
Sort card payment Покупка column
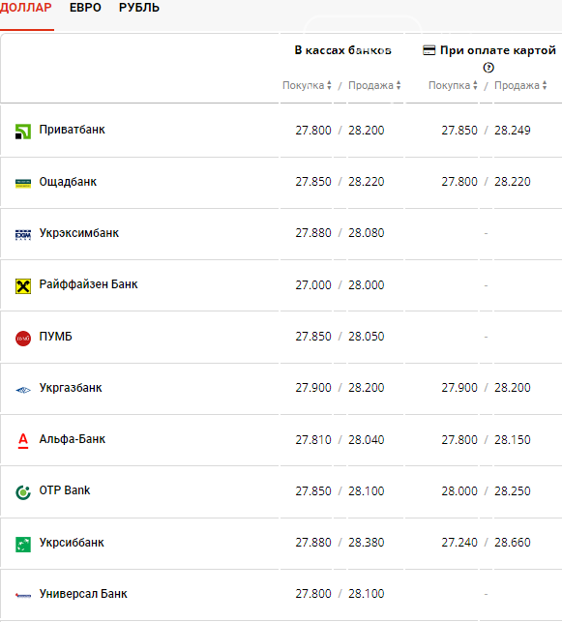(x=453, y=85)
